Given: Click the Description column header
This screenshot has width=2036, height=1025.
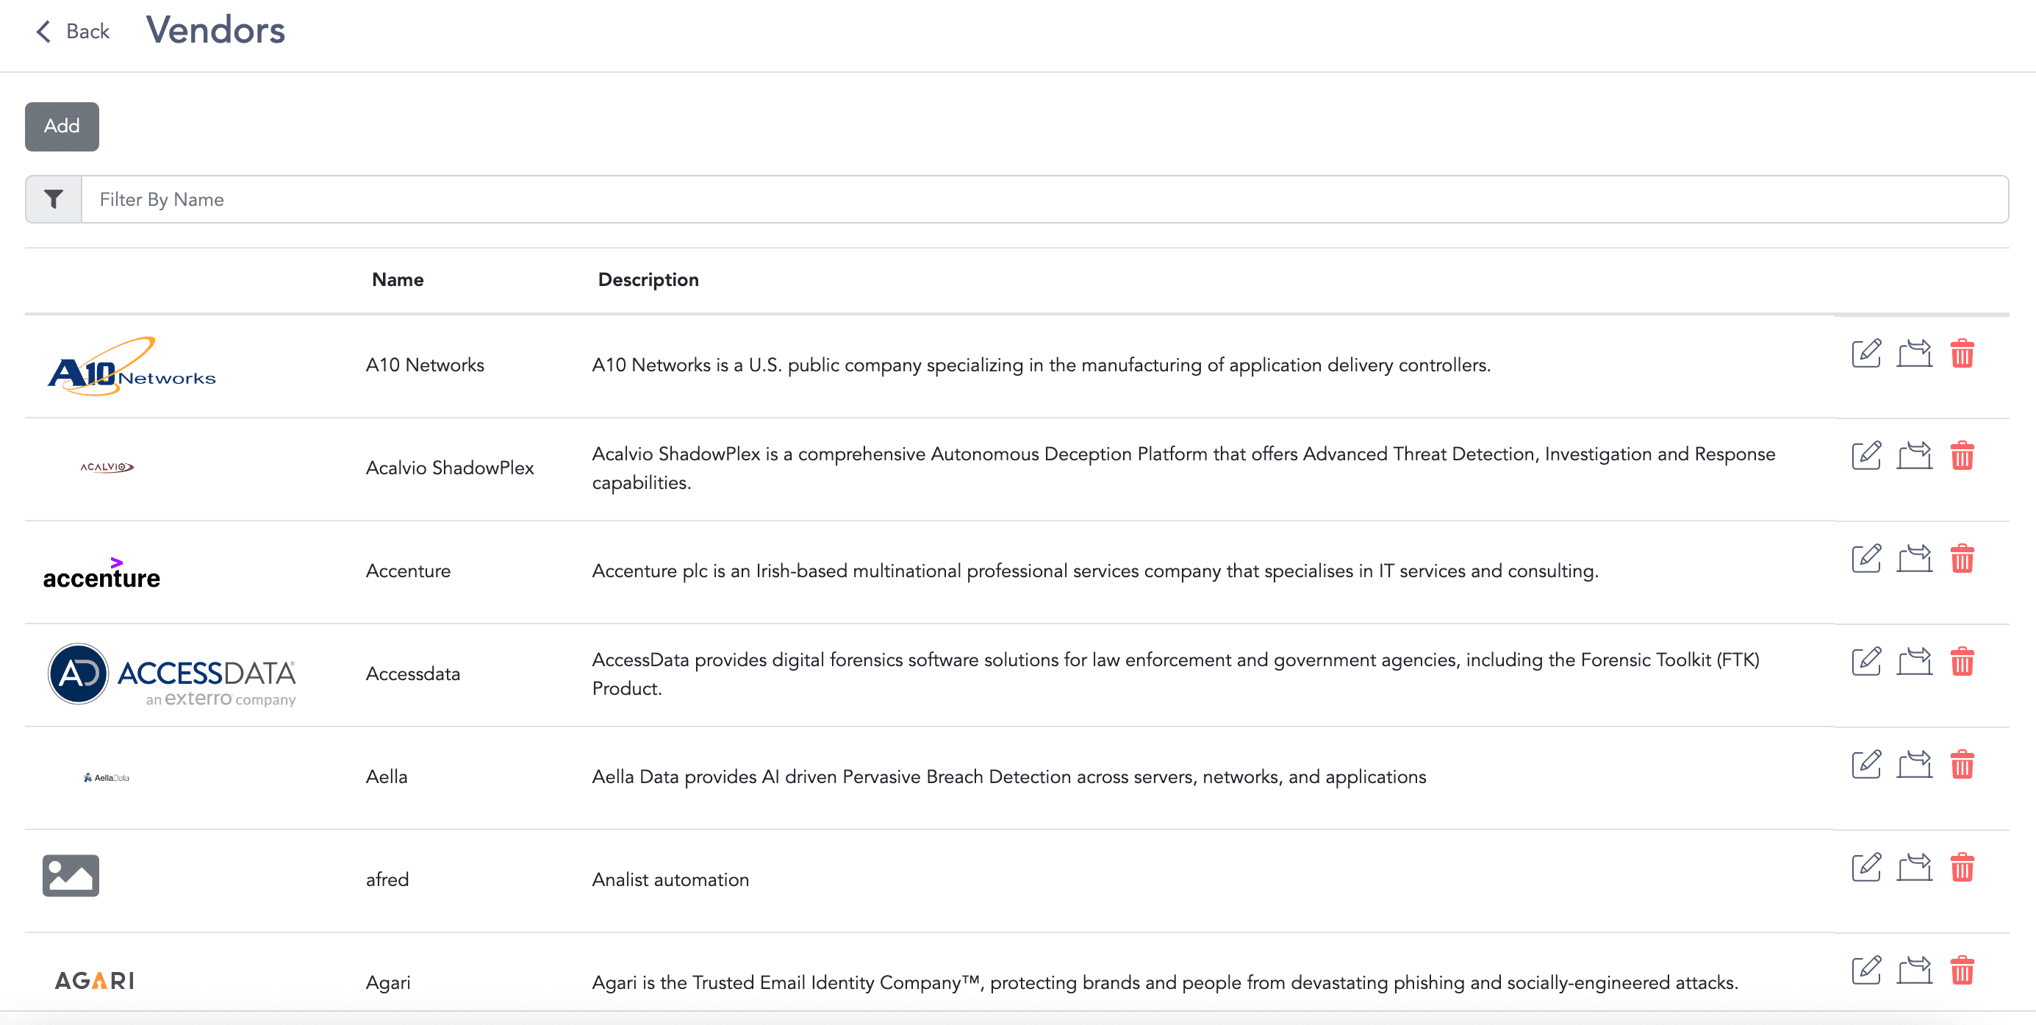Looking at the screenshot, I should [x=648, y=279].
